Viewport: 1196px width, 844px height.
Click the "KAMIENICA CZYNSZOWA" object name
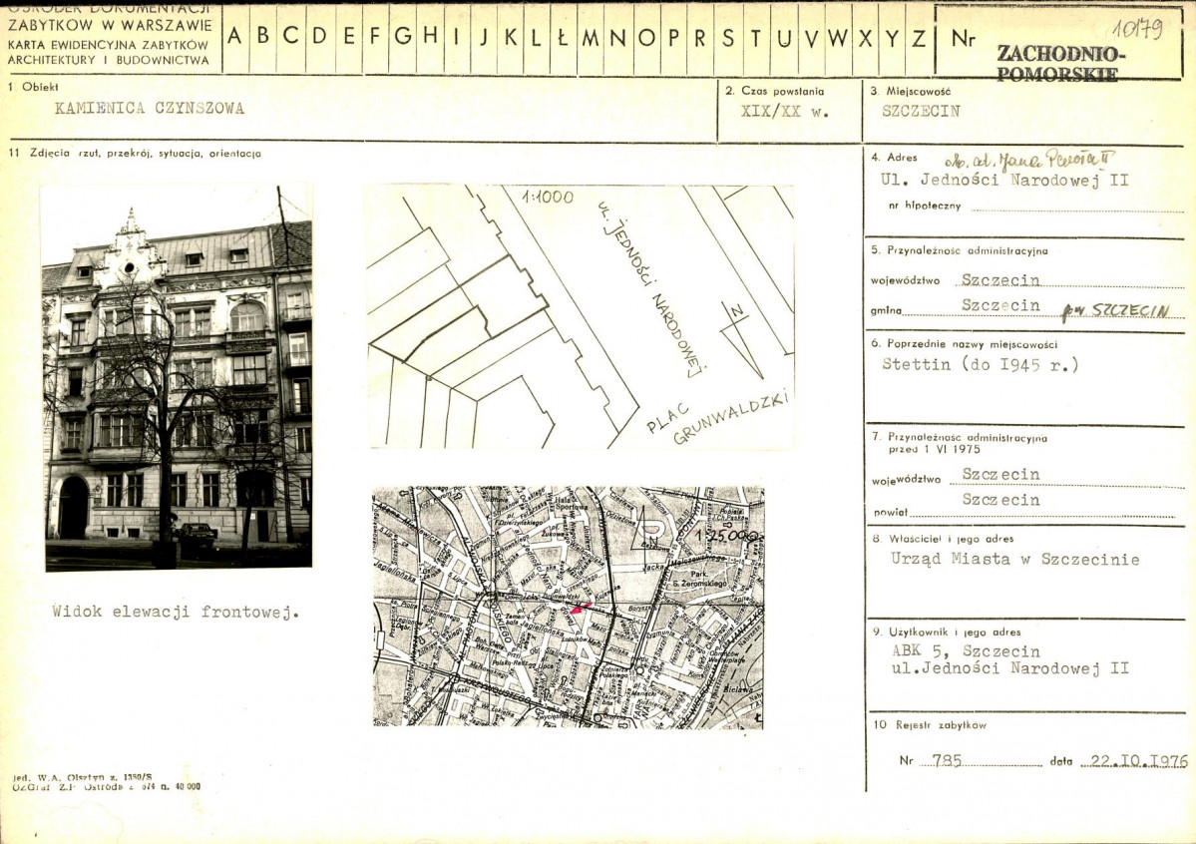tap(150, 109)
